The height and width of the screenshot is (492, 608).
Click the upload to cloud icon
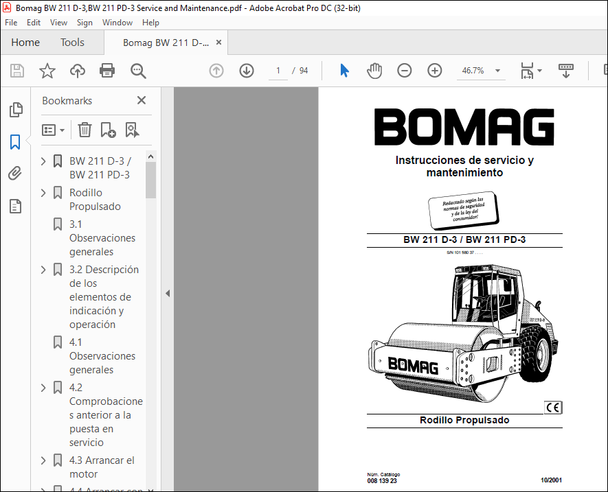point(78,71)
